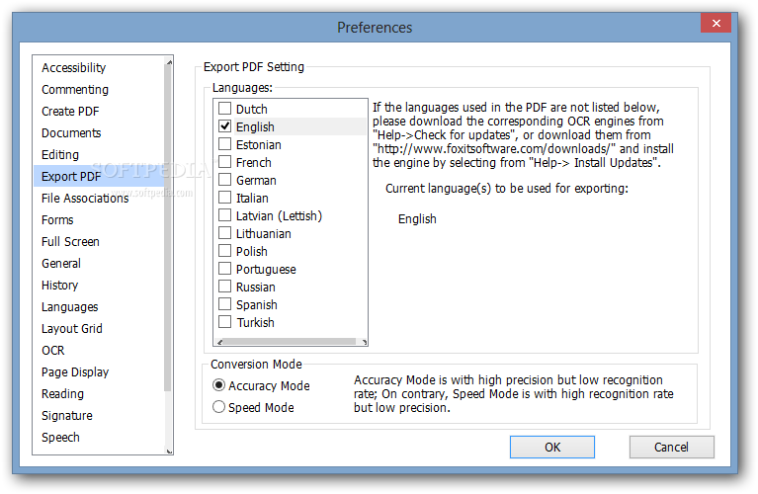Open the Signature preferences section
This screenshot has width=758, height=494.
(66, 415)
